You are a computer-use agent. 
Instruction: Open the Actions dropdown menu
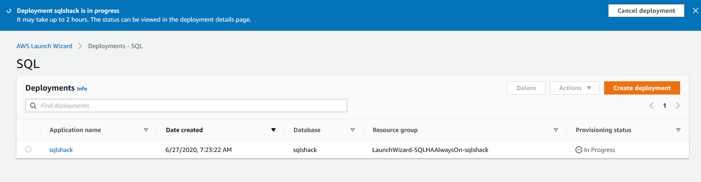click(574, 88)
